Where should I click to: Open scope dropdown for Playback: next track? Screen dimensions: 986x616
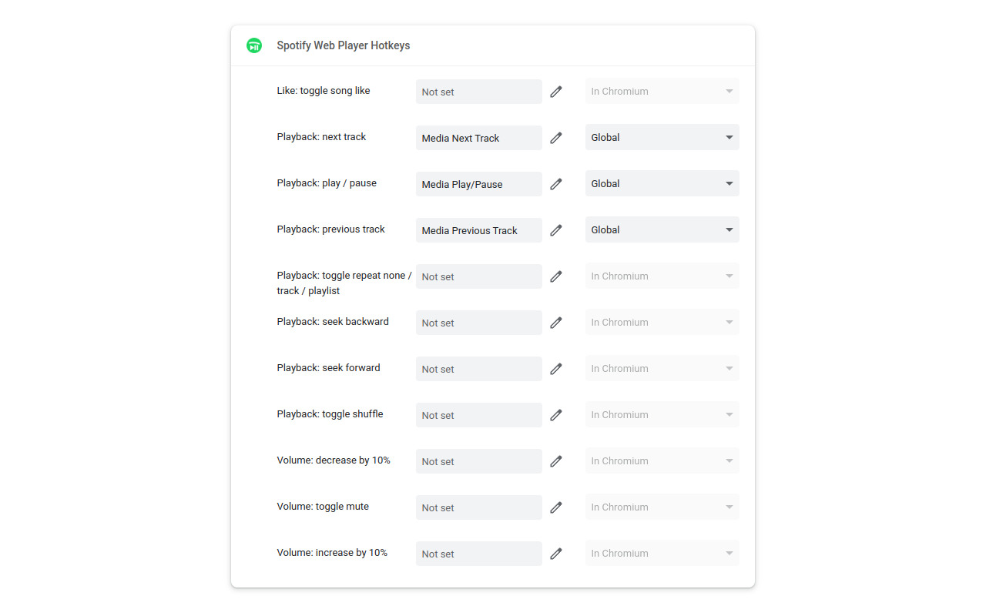coord(662,137)
